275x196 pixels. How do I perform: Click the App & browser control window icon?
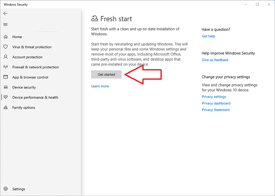[6, 77]
